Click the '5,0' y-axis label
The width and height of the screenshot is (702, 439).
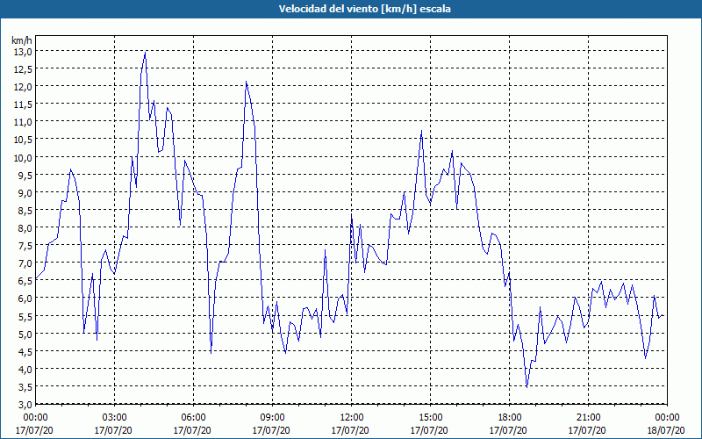(x=25, y=334)
